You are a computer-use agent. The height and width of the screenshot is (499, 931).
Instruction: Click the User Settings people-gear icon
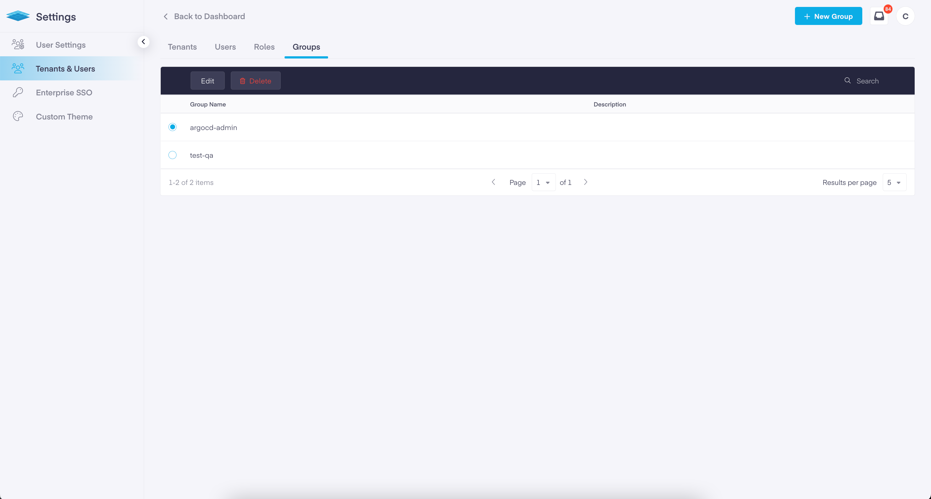(x=18, y=44)
